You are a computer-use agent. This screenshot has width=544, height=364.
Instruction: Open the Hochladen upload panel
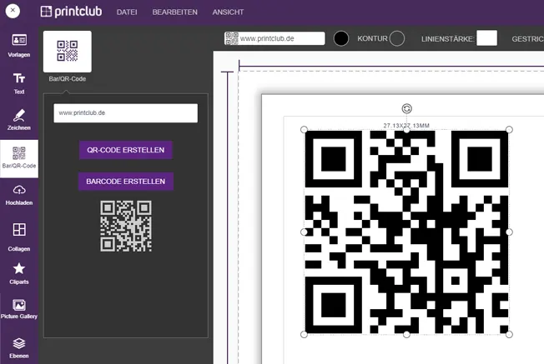click(x=18, y=195)
